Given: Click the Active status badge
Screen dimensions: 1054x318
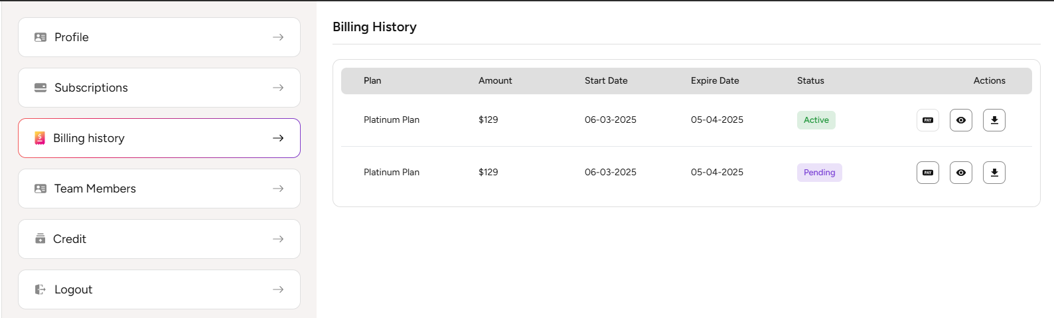Looking at the screenshot, I should pos(816,120).
